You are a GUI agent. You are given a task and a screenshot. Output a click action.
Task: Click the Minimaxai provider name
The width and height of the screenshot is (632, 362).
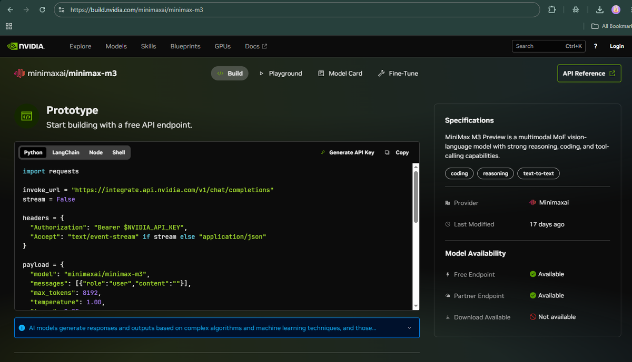point(554,202)
